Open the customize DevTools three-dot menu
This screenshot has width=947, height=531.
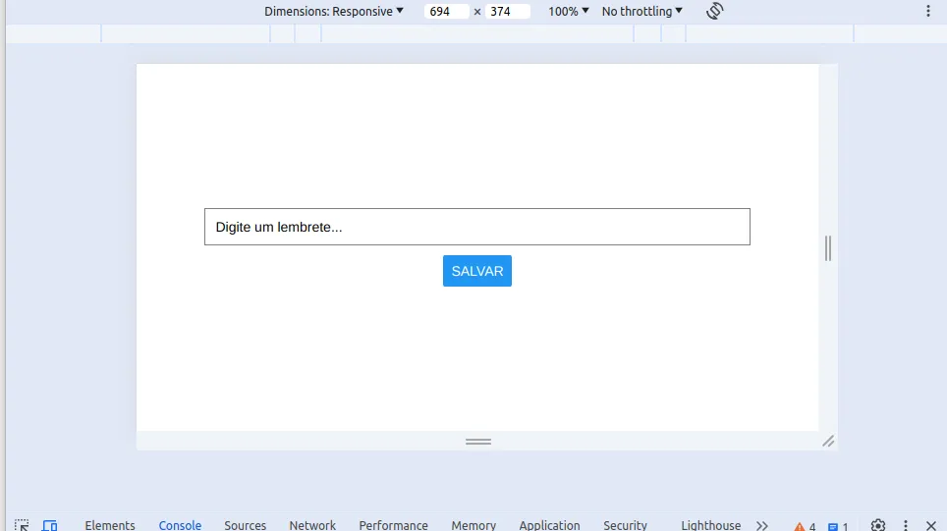pos(906,525)
